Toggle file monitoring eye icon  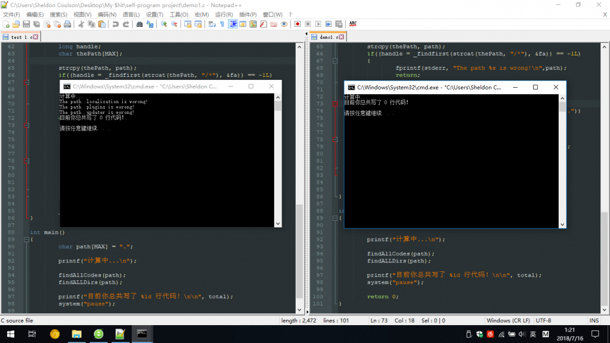point(284,24)
